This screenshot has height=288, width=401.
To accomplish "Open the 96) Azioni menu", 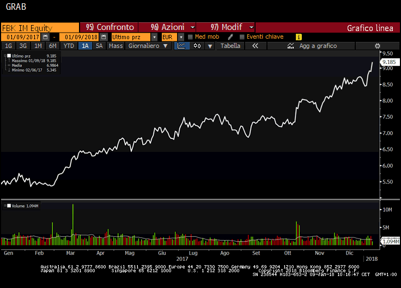I will tap(167, 27).
